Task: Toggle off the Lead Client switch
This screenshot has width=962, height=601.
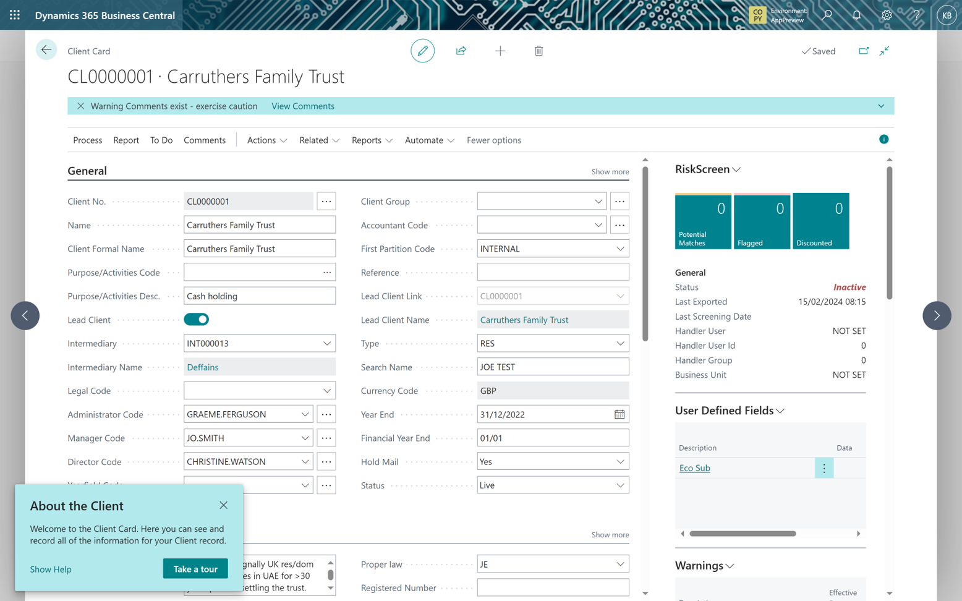Action: (197, 319)
